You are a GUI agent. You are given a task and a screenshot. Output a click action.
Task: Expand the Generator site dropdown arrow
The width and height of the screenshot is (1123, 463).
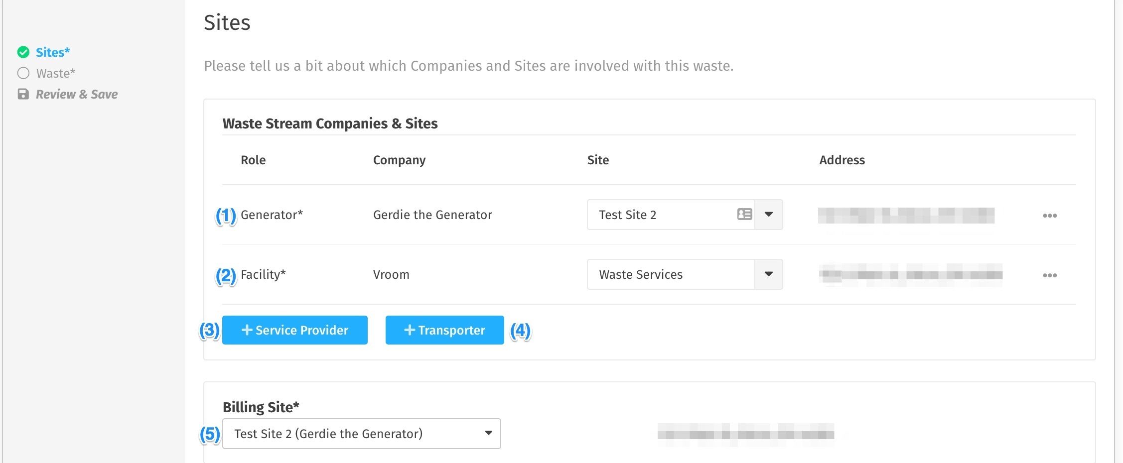coord(769,215)
